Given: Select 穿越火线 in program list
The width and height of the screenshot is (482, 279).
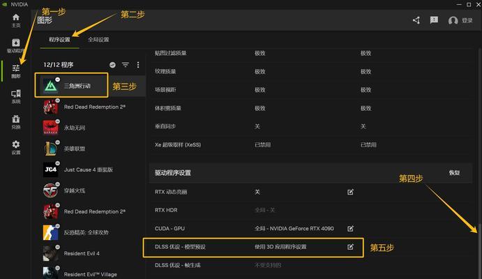Looking at the screenshot, I should point(92,190).
